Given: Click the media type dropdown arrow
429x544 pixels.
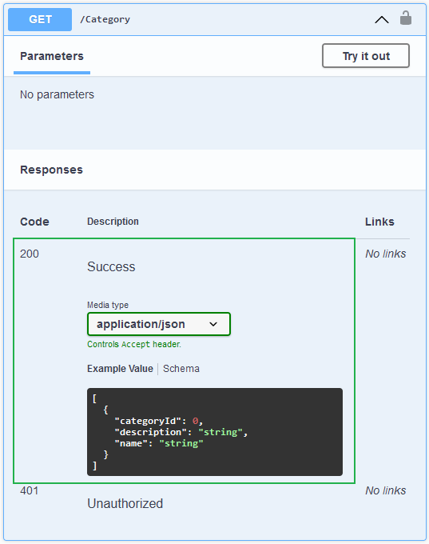Looking at the screenshot, I should [213, 324].
